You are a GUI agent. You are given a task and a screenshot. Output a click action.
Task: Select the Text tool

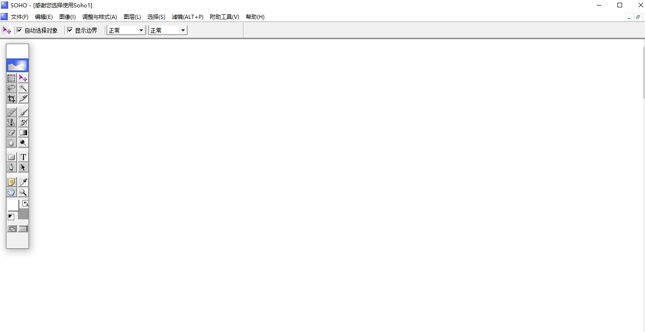[x=23, y=157]
